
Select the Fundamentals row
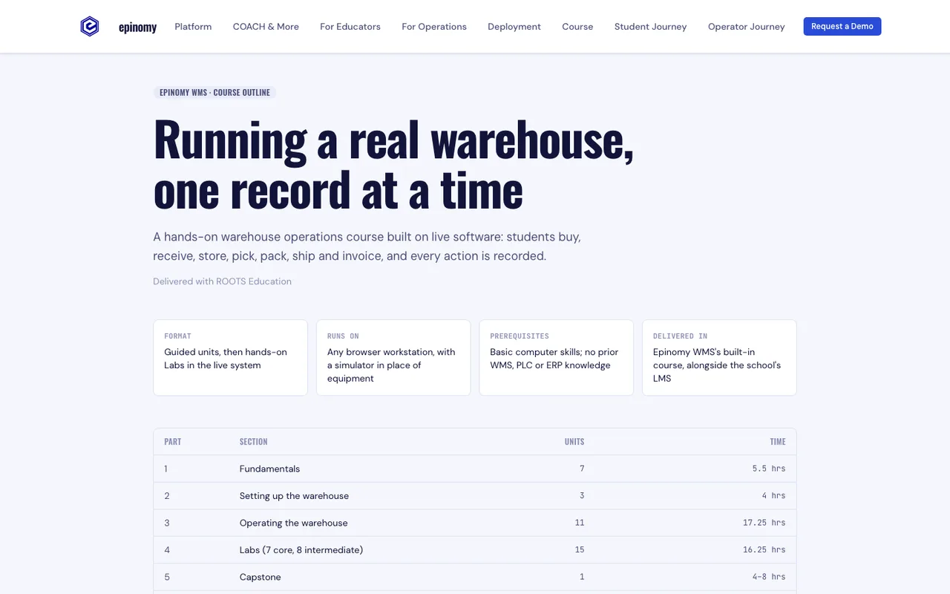click(475, 469)
